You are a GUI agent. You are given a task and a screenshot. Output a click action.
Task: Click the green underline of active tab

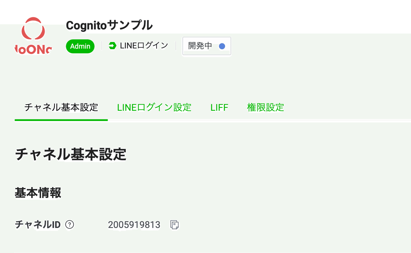coord(61,120)
